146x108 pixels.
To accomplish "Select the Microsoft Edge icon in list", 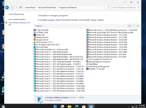I will pyautogui.click(x=35, y=47).
